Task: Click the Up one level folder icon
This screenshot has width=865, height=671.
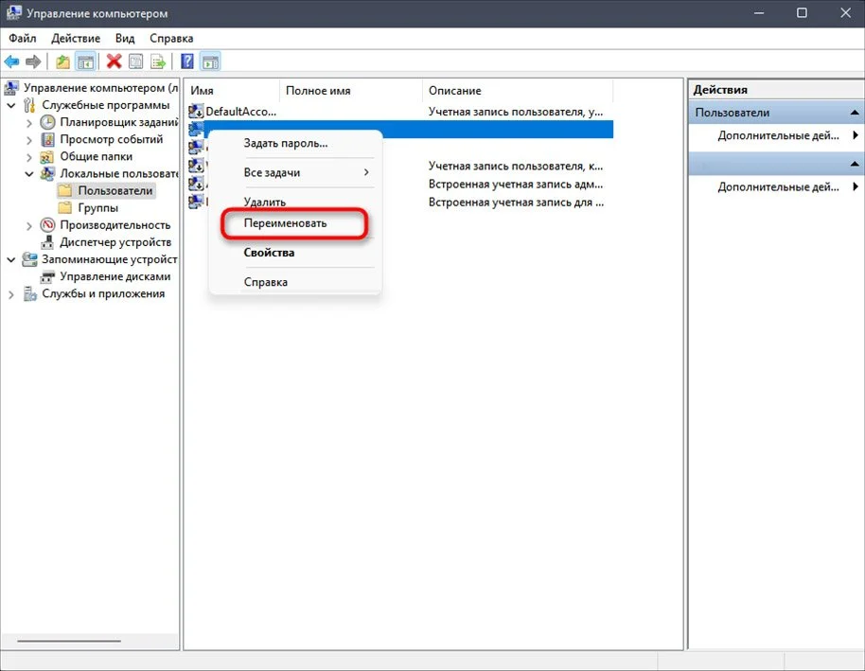Action: [62, 62]
